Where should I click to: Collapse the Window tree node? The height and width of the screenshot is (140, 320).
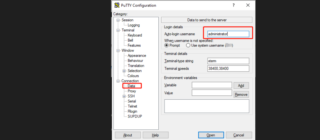118,50
